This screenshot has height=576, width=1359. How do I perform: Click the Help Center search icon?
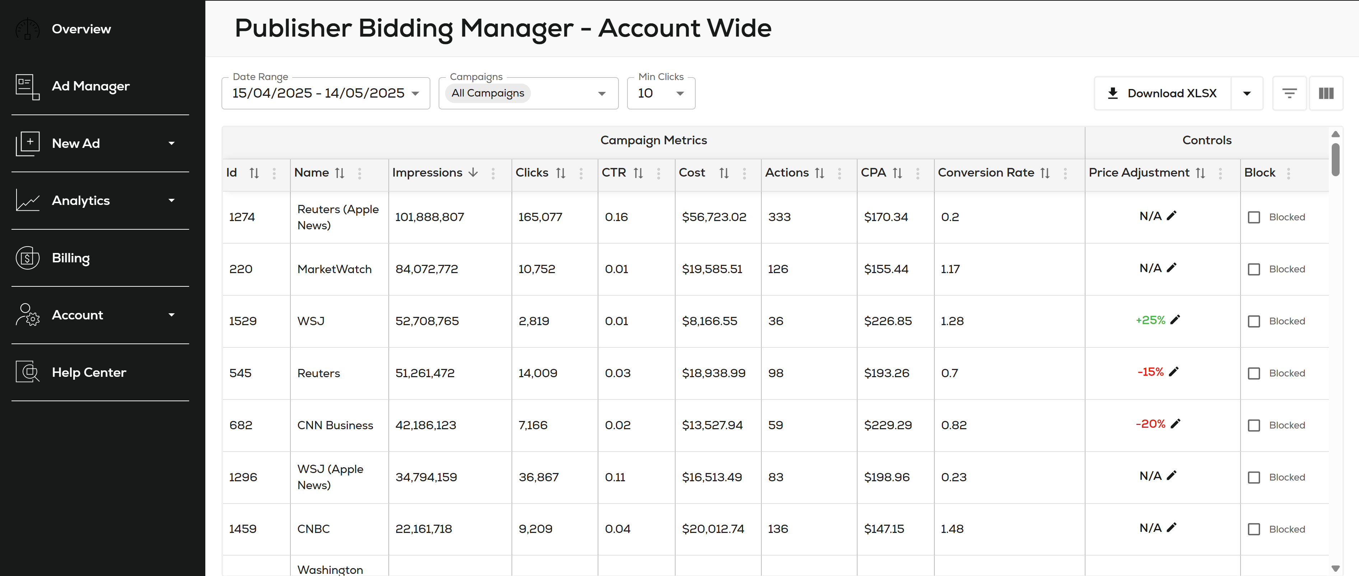(27, 373)
